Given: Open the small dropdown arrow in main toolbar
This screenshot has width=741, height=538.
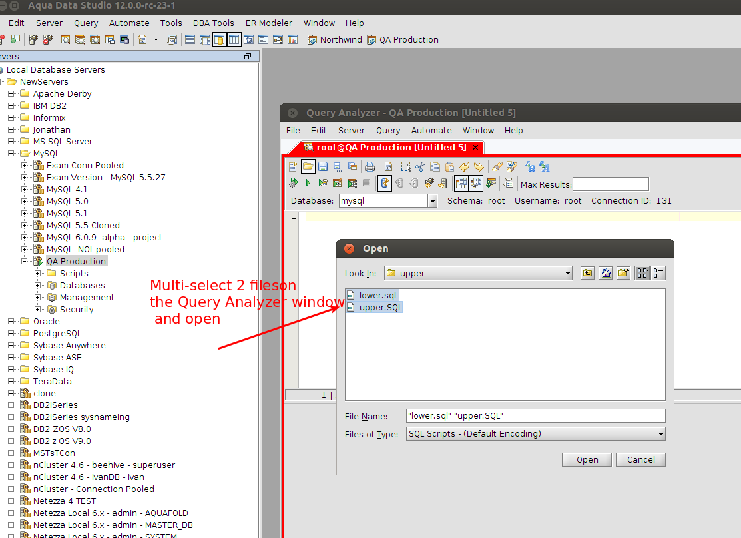Looking at the screenshot, I should click(156, 40).
